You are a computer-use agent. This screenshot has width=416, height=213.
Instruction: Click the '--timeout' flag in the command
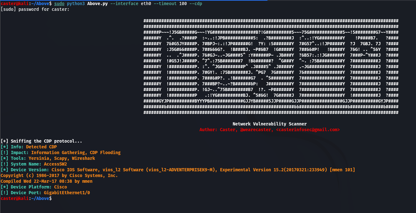[x=165, y=4]
